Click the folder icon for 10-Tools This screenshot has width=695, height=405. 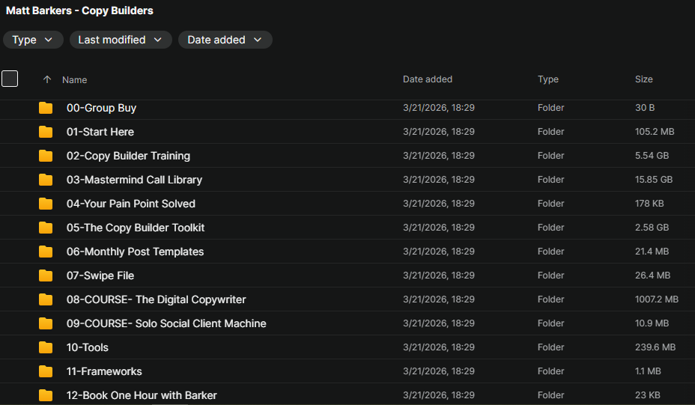click(46, 347)
